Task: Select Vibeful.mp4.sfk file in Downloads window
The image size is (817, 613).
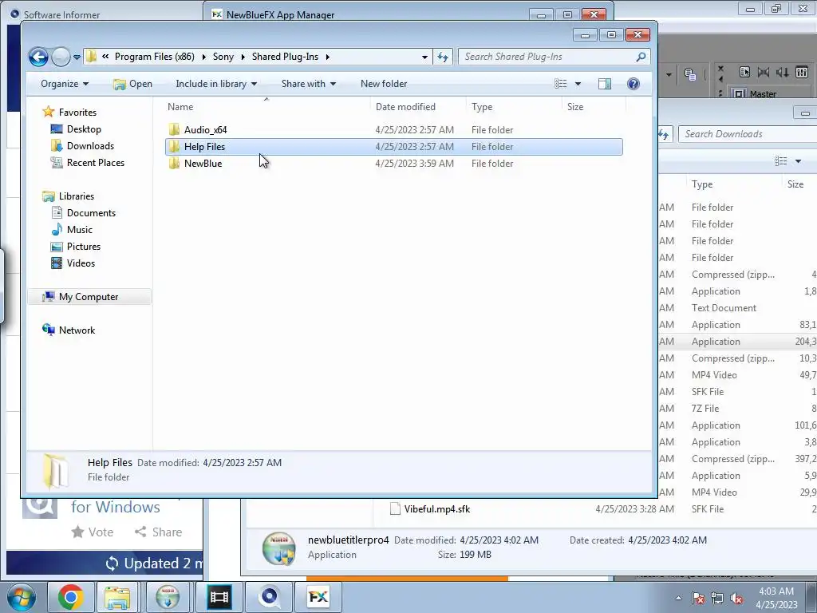Action: pos(436,509)
